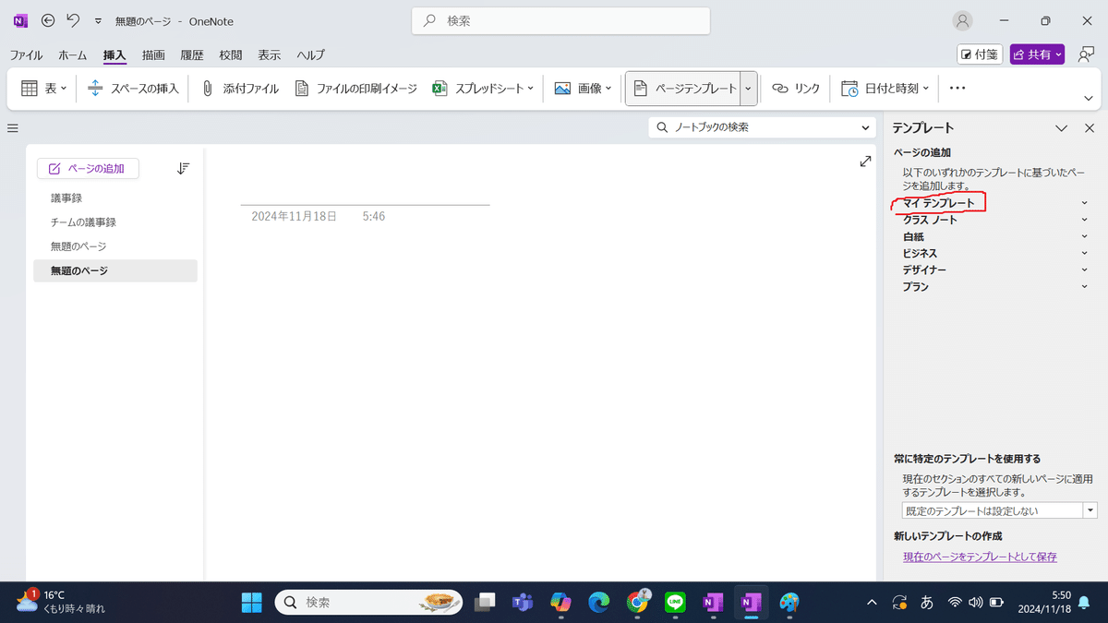Open the Paint app from taskbar
The width and height of the screenshot is (1108, 623).
click(x=789, y=603)
